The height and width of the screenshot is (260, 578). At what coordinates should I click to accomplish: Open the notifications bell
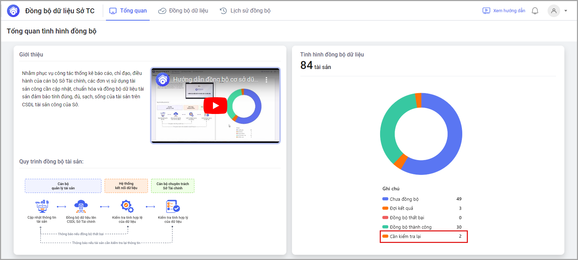(x=535, y=11)
